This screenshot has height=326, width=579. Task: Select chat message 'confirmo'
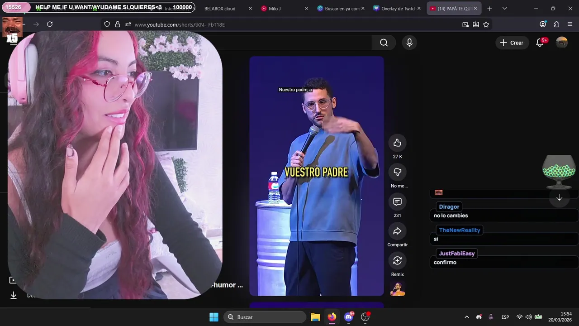click(445, 263)
